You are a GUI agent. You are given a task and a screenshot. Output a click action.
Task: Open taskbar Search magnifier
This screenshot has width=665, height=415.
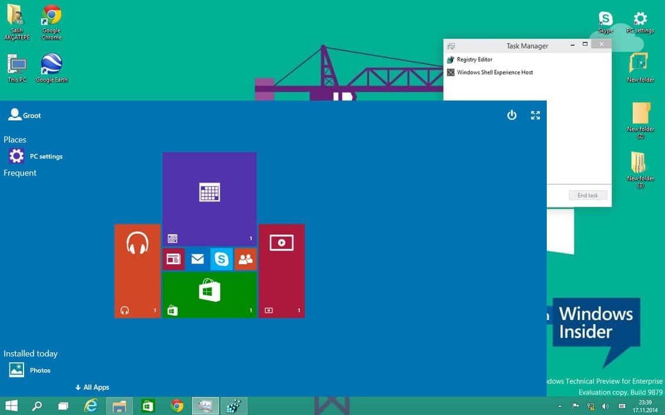(x=37, y=406)
